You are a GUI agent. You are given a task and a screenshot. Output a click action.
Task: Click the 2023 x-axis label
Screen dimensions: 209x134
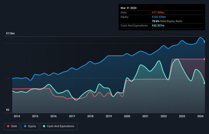point(182,116)
